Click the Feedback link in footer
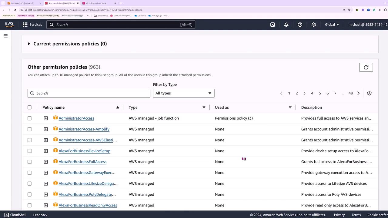 [40, 215]
